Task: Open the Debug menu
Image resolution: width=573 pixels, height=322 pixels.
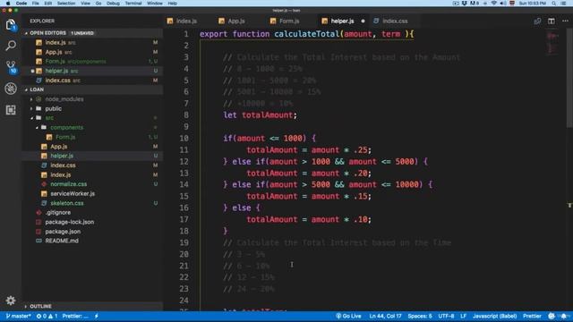Action: (x=113, y=4)
